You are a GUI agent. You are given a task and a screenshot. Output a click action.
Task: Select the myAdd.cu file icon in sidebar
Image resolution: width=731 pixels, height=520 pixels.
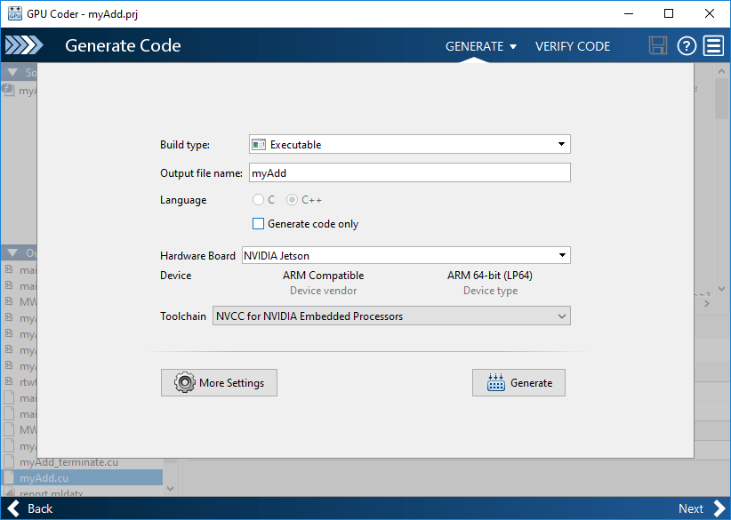[11, 477]
